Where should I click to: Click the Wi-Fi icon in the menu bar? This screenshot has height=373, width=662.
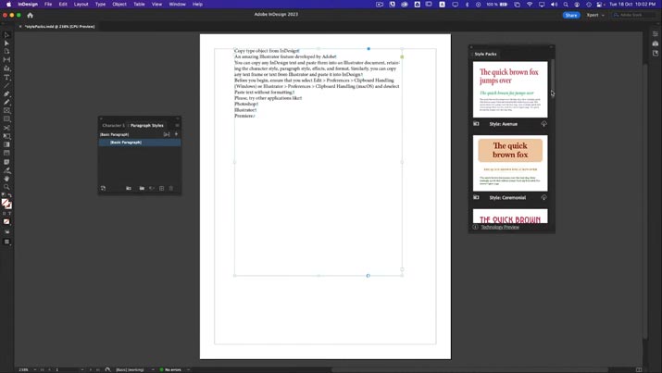point(530,5)
